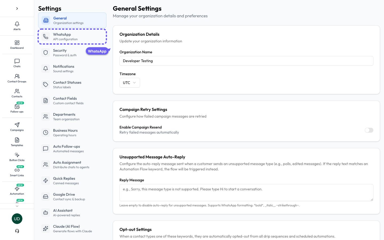This screenshot has height=240, width=384.
Task: Open the Chats icon
Action: tap(17, 61)
